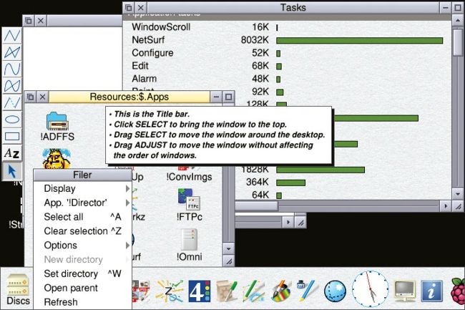Choose the rectangle drawing tool
Image resolution: width=465 pixels, height=310 pixels.
click(11, 136)
